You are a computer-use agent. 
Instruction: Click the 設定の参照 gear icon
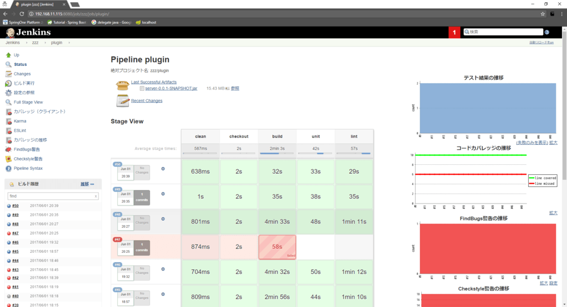[x=8, y=92]
